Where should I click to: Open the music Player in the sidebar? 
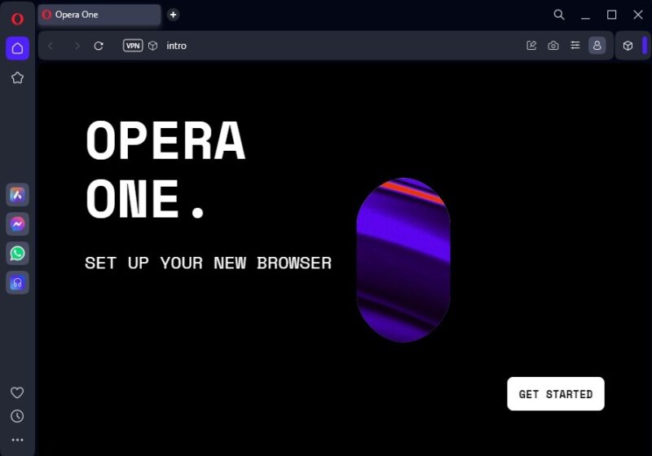(x=17, y=282)
